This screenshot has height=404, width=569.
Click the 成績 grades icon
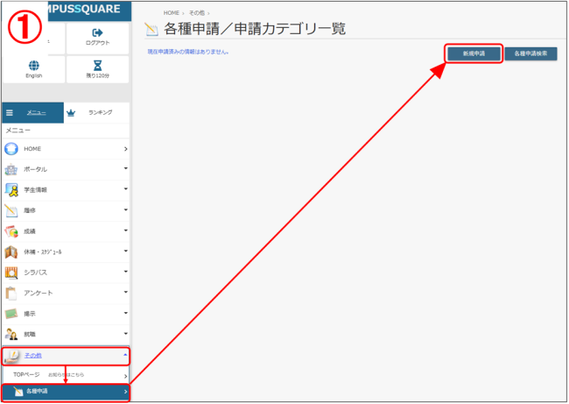pos(11,231)
